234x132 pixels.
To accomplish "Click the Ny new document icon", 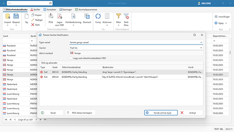I will click(27, 16).
